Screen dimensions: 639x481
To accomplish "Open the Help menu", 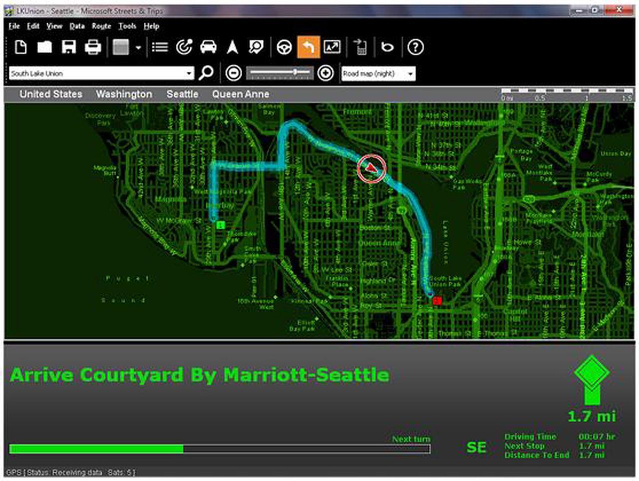I will 151,26.
